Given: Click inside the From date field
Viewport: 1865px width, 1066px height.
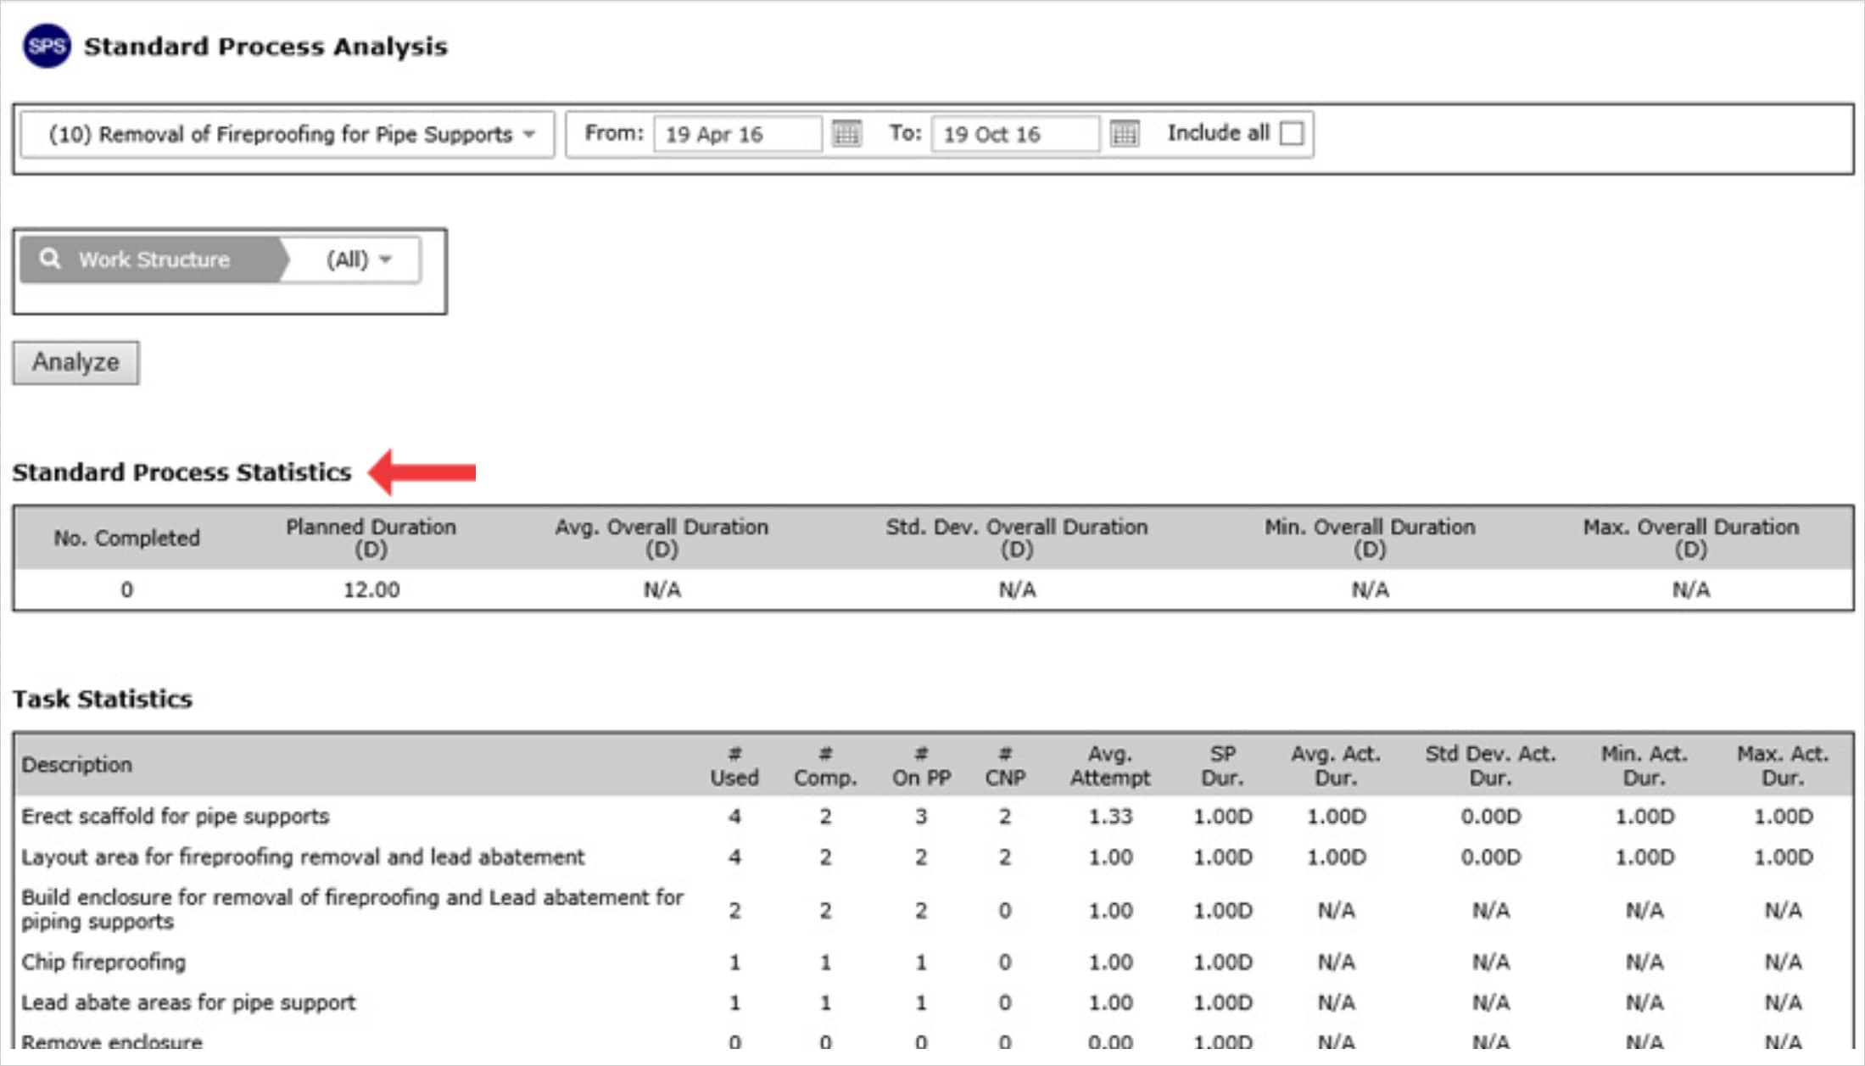Looking at the screenshot, I should pyautogui.click(x=737, y=134).
